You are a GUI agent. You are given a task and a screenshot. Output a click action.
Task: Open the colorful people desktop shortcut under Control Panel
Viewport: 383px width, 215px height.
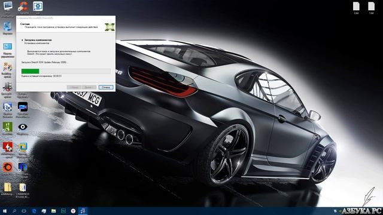click(8, 67)
